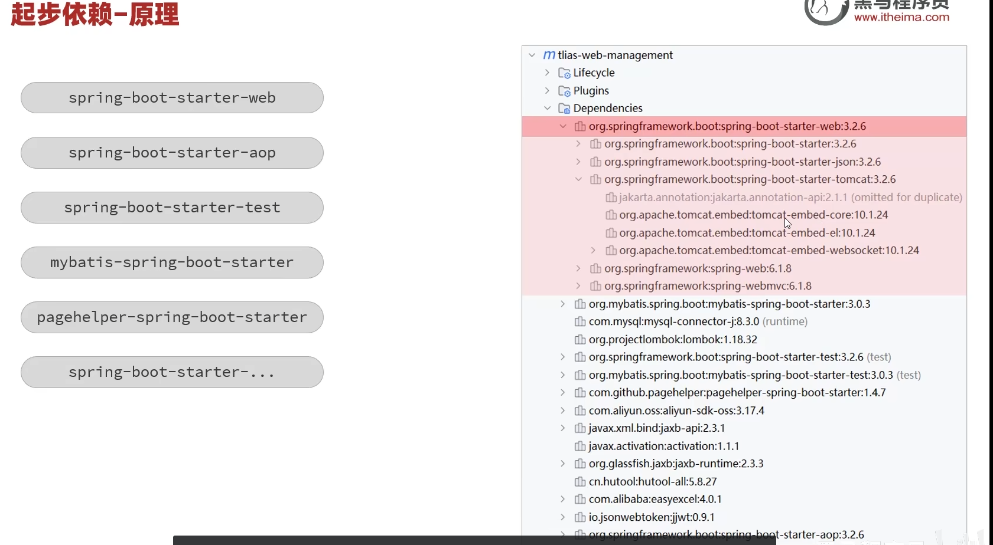
Task: Select text io.jsonwebtoken:jjwt:0.9.1
Action: [x=652, y=517]
